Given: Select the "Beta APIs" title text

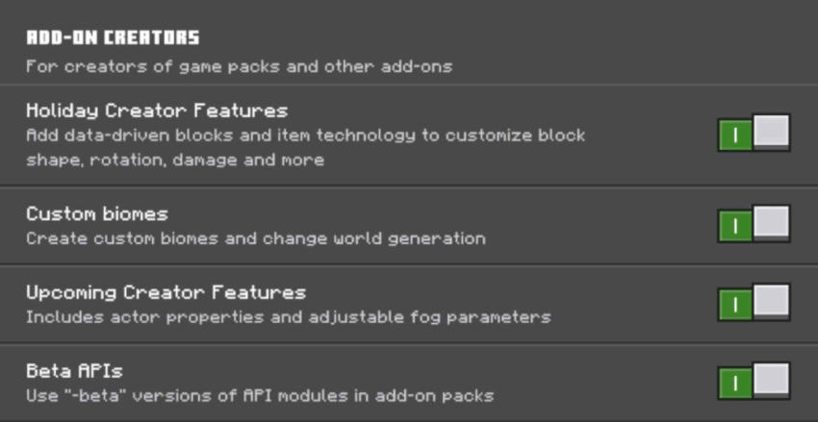Looking at the screenshot, I should tap(74, 371).
